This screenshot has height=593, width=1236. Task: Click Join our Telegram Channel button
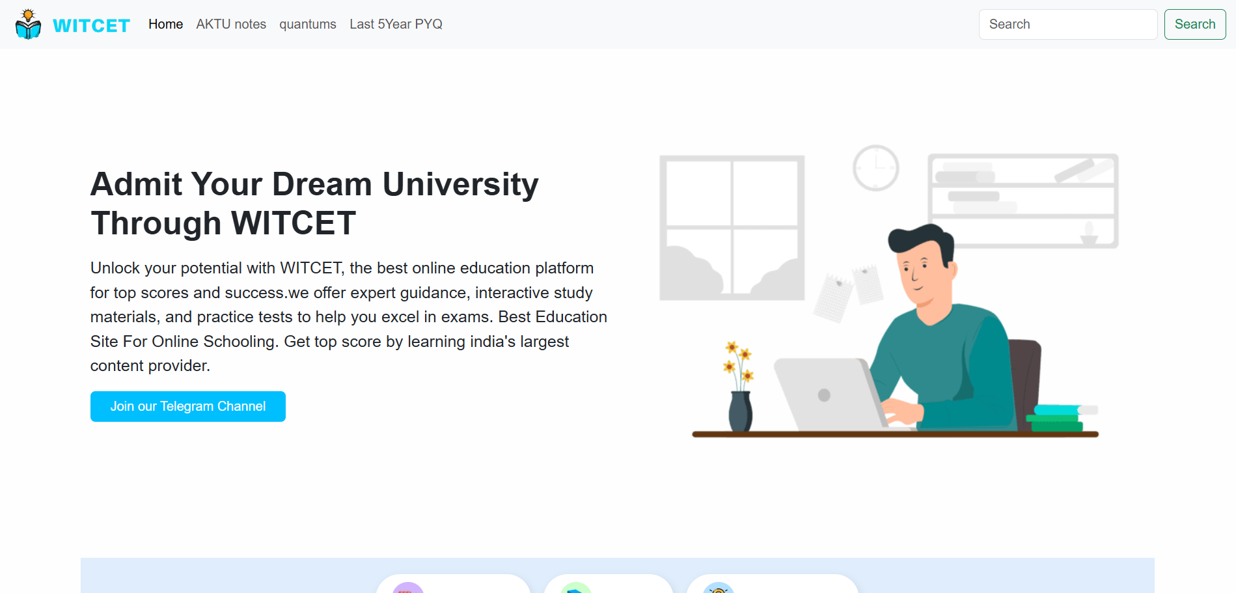tap(187, 406)
